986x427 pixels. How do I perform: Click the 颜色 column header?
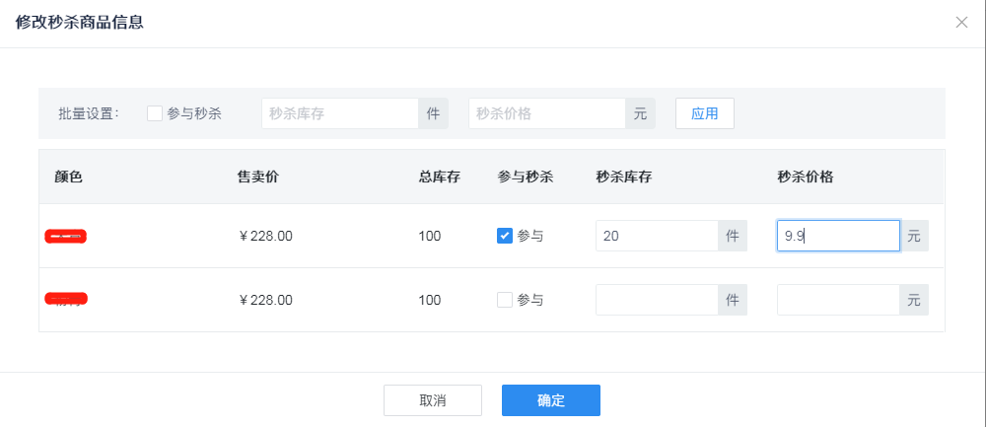tap(69, 178)
